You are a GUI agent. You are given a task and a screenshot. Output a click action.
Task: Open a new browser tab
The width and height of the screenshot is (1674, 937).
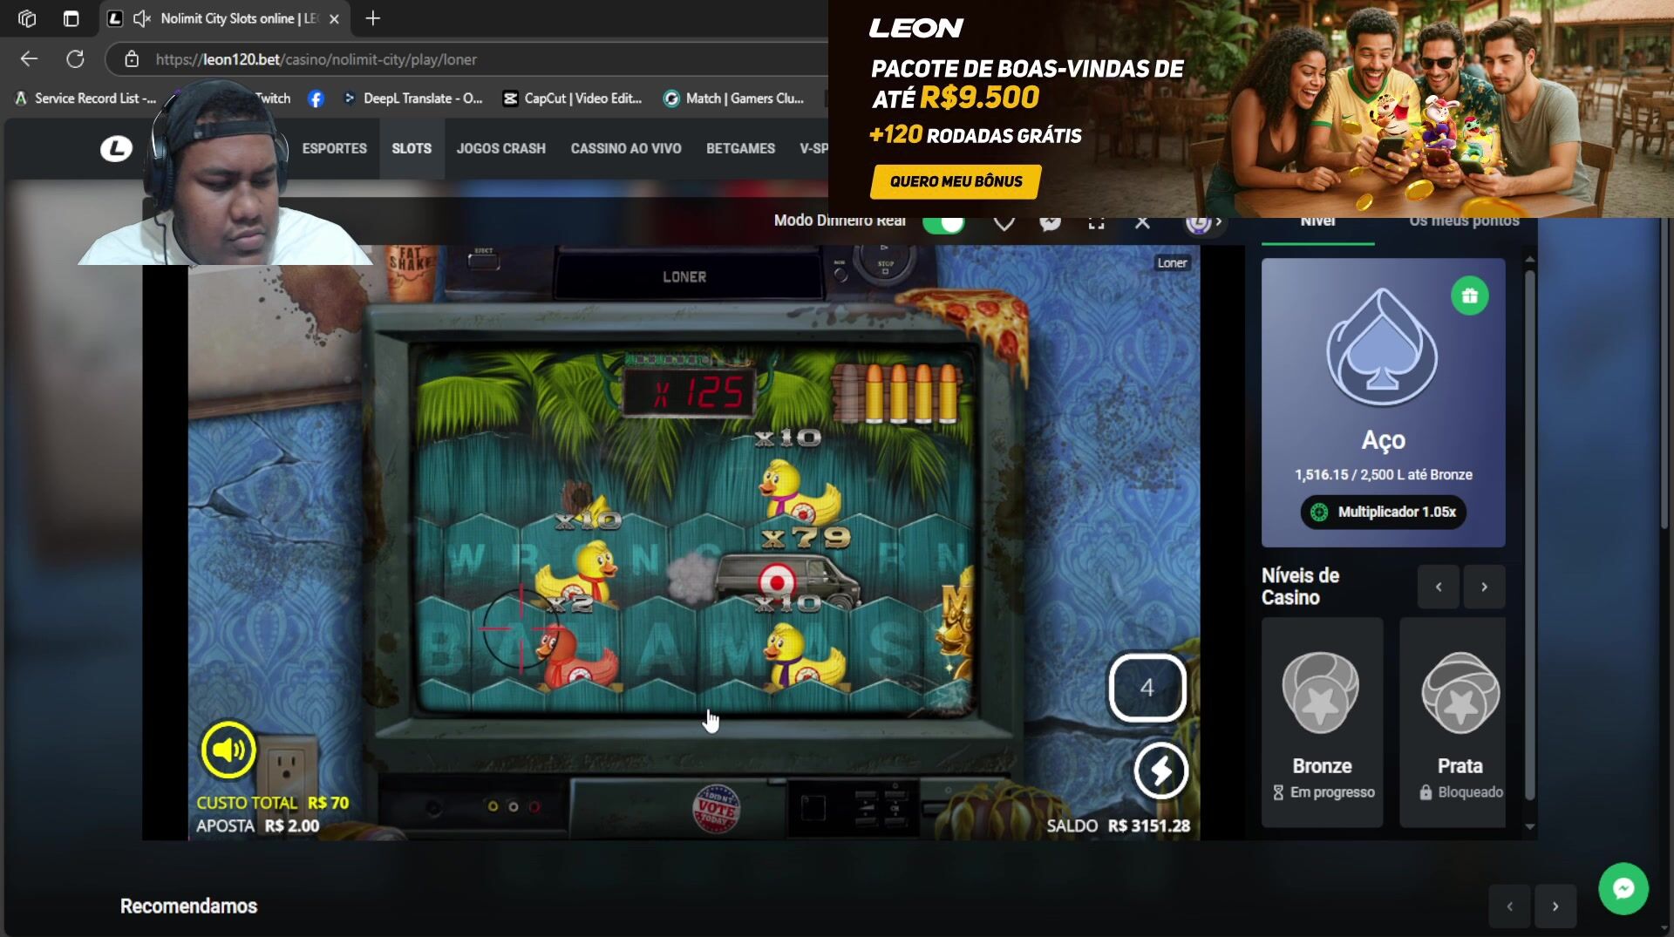(x=372, y=18)
